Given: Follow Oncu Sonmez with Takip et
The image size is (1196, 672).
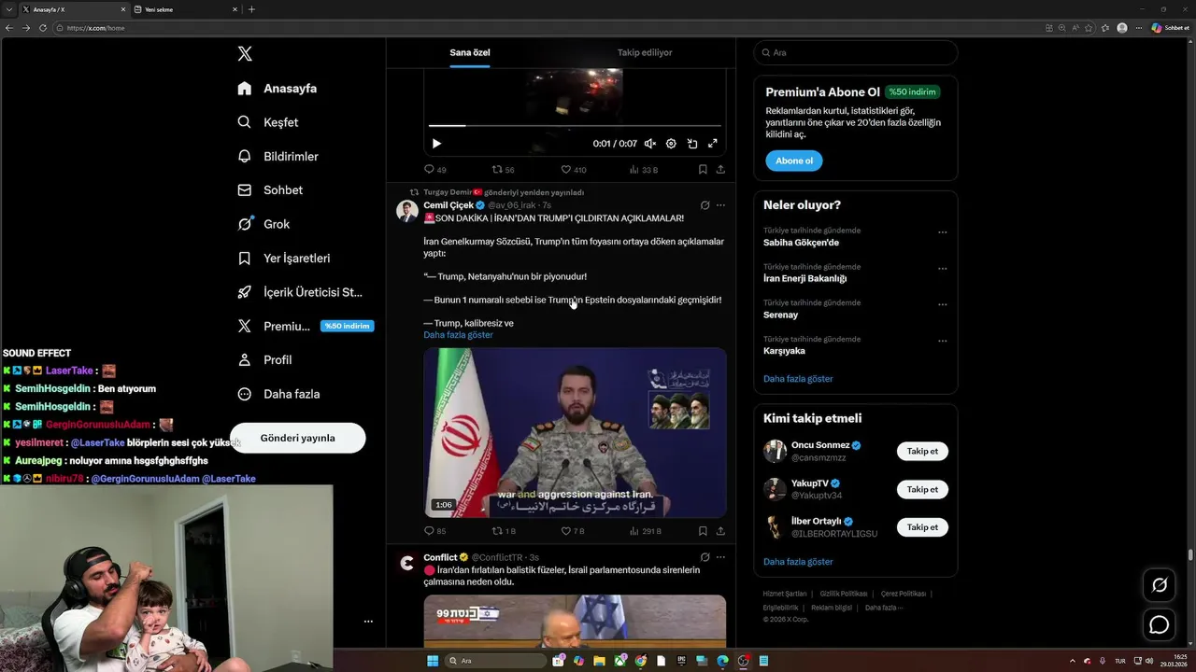Looking at the screenshot, I should [922, 452].
